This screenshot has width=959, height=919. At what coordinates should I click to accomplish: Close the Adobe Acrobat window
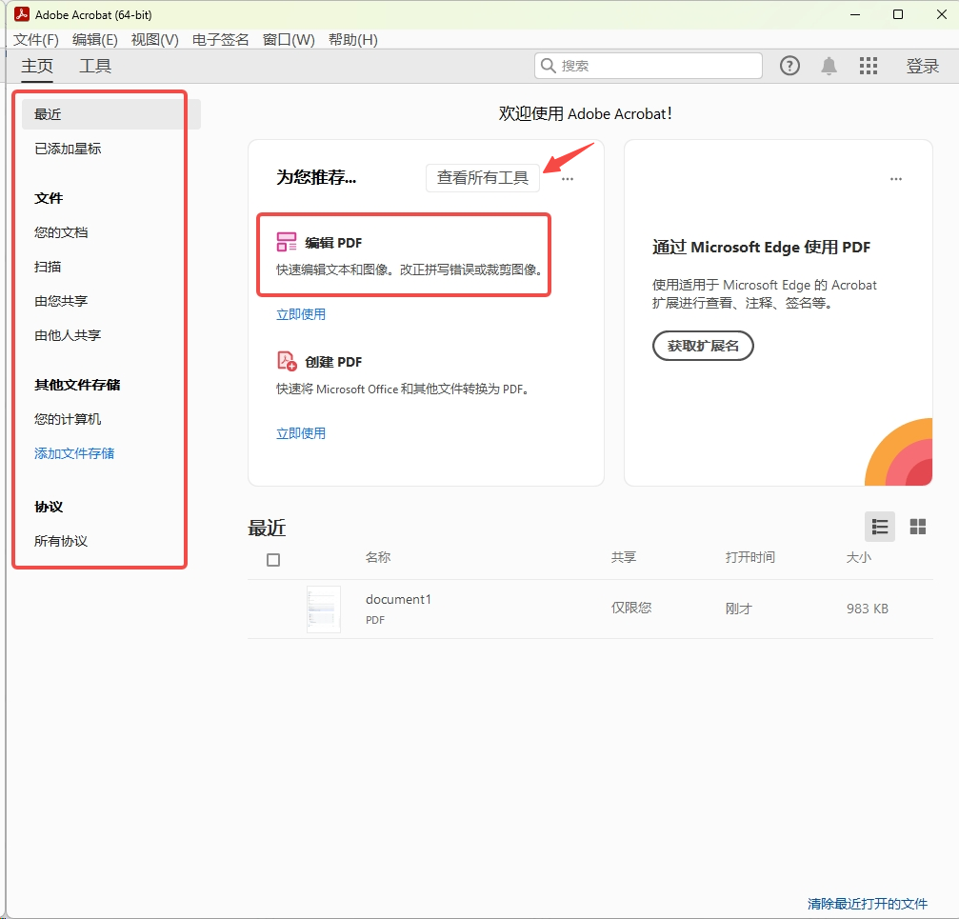pyautogui.click(x=942, y=14)
